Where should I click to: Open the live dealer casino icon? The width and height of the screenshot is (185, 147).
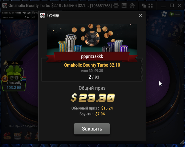coord(28,136)
